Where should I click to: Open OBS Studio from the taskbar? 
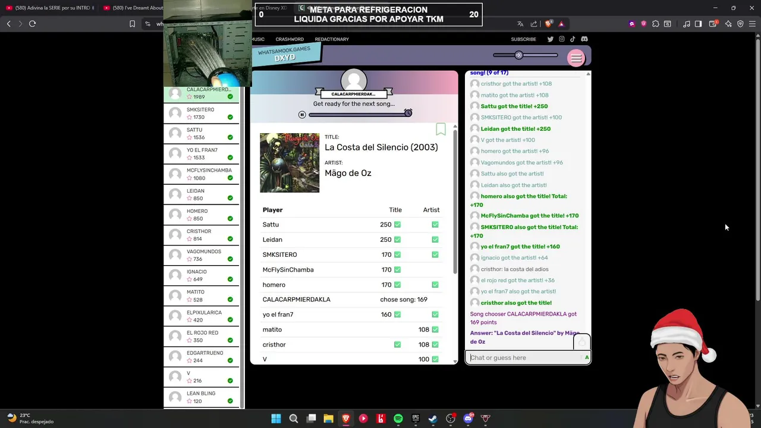pyautogui.click(x=451, y=418)
